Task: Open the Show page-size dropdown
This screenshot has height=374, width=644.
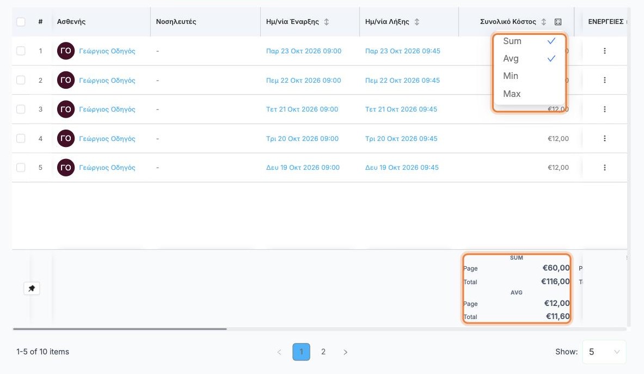Action: click(x=604, y=352)
